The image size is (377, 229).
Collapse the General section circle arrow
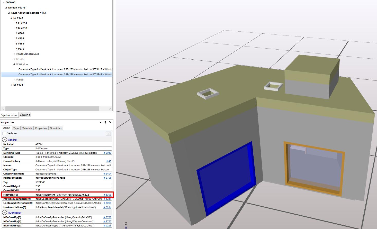coord(5,140)
